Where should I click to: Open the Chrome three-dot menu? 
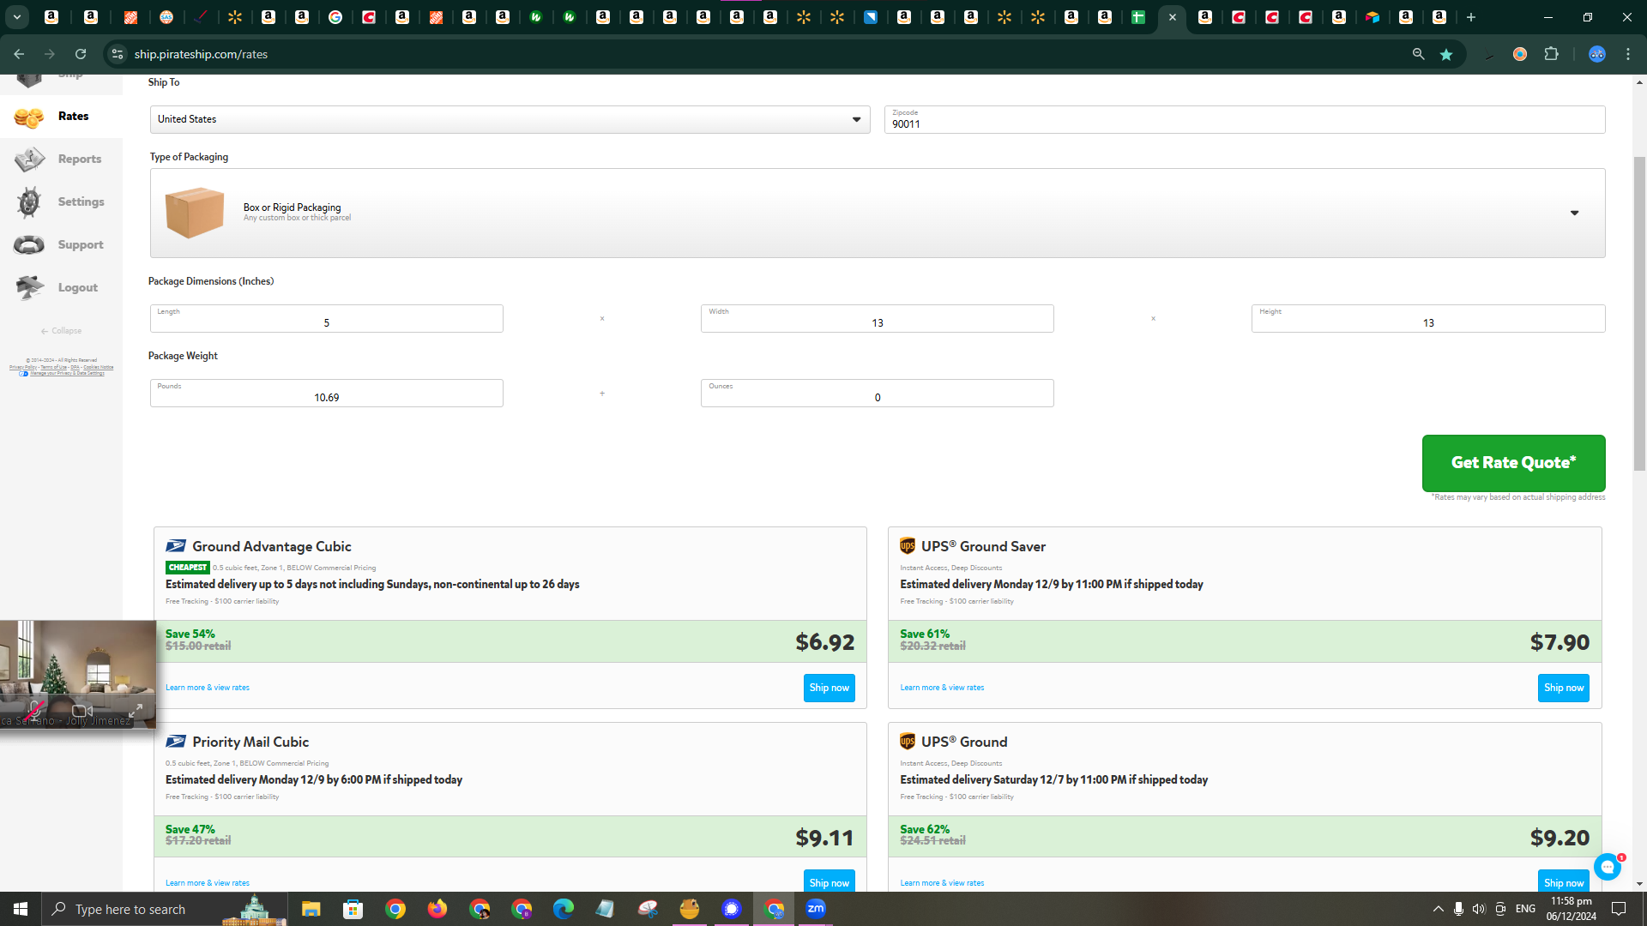point(1628,54)
